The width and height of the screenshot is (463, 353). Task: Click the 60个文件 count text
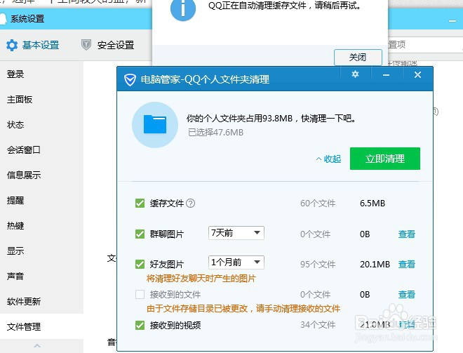coord(318,204)
